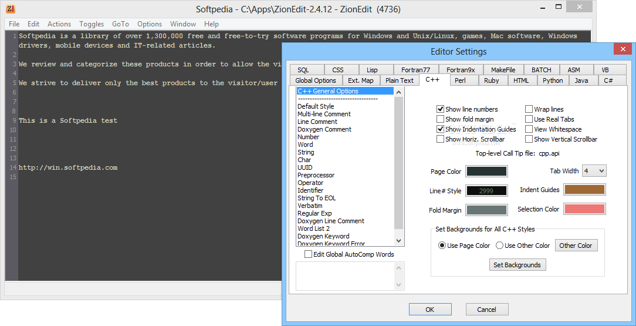This screenshot has height=326, width=636.
Task: Switch to the Fortran77 tab
Action: click(416, 70)
